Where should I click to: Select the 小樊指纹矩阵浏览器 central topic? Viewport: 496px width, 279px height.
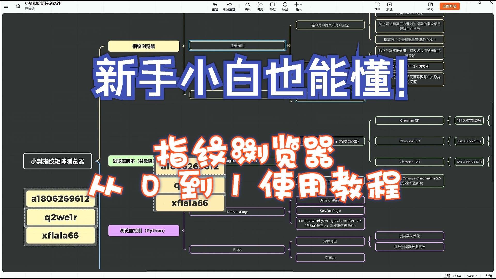pos(57,161)
